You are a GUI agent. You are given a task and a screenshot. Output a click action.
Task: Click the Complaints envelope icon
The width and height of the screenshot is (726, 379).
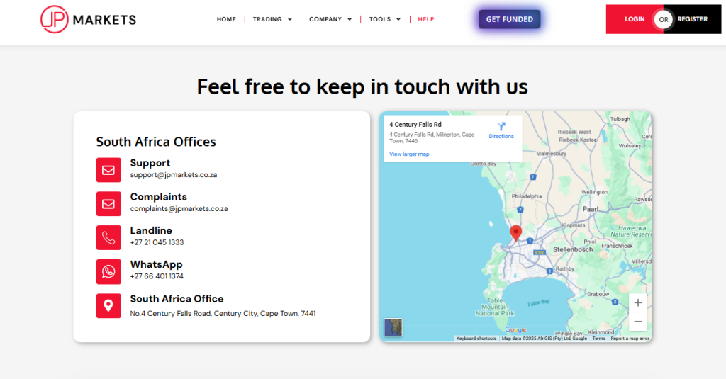point(108,204)
